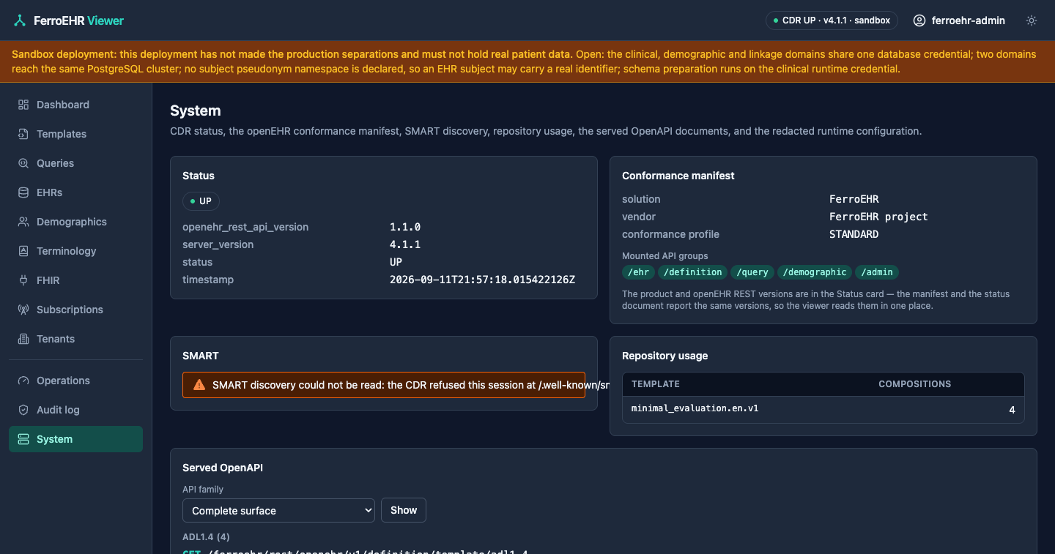The width and height of the screenshot is (1055, 554).
Task: Click the Show button for OpenAPI
Action: tap(404, 510)
